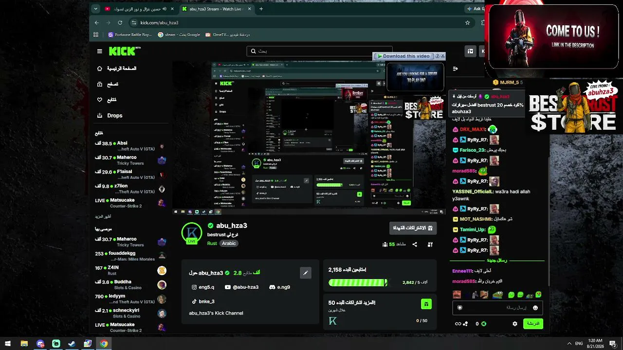
Task: Open z7lion's channel in sidebar
Action: click(130, 189)
